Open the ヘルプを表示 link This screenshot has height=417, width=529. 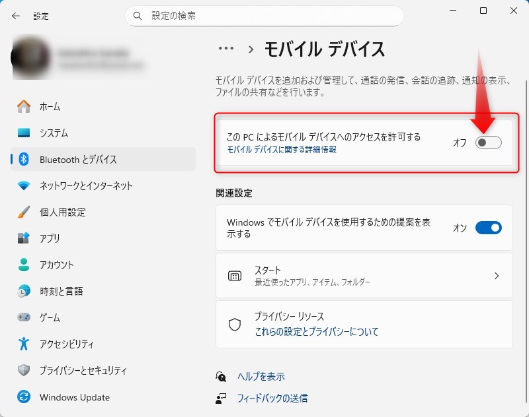[261, 377]
